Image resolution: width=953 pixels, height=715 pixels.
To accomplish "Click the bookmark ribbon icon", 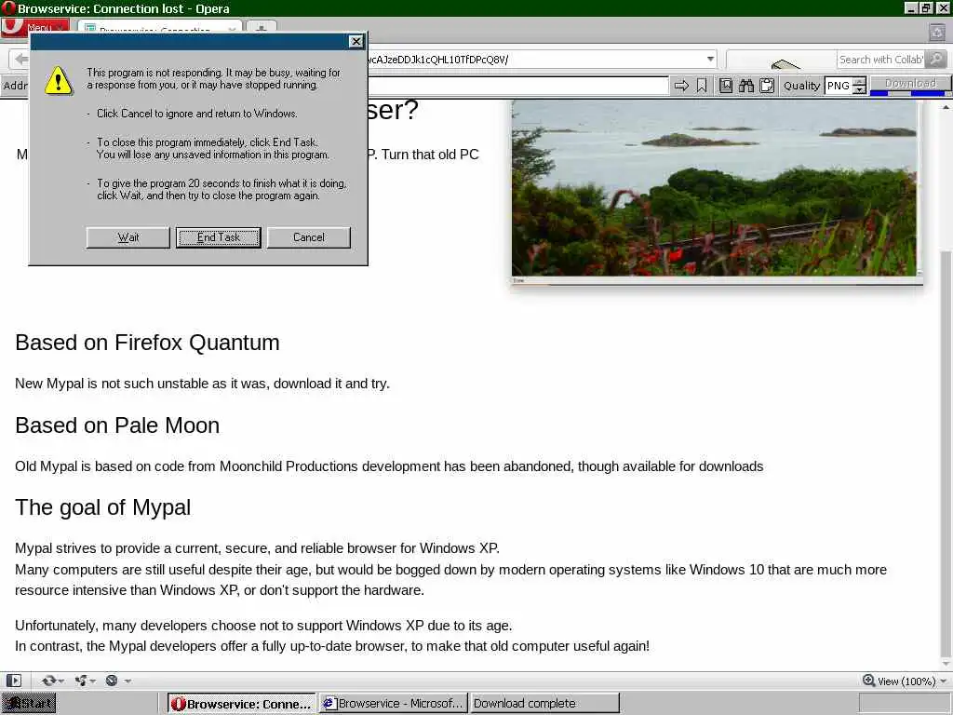I will pyautogui.click(x=702, y=86).
